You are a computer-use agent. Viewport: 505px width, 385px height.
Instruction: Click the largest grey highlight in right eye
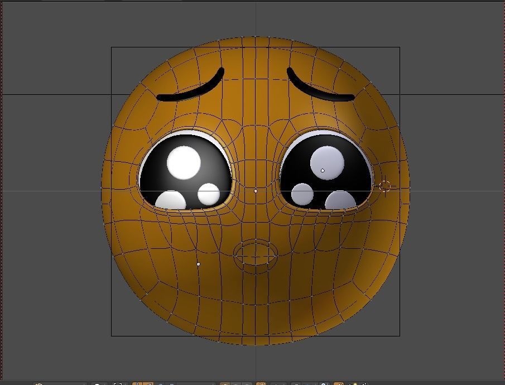point(327,163)
